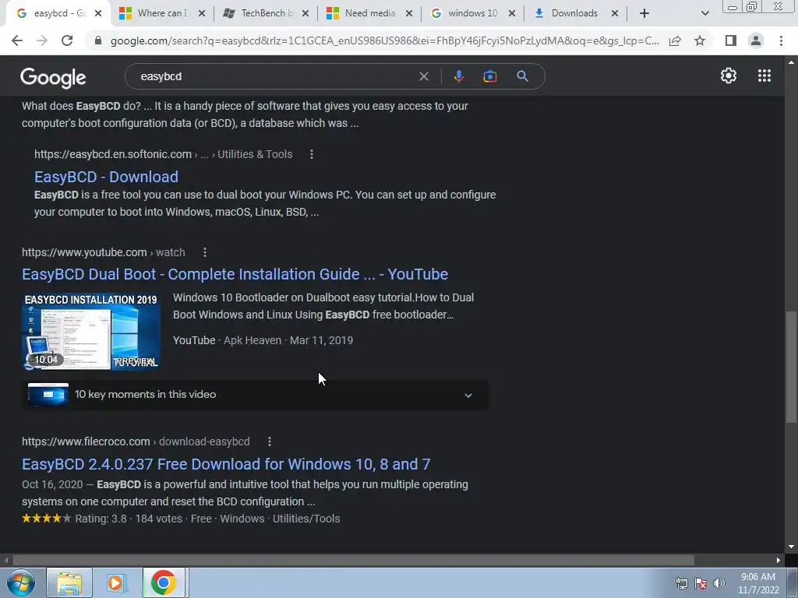Close the Downloads tab
This screenshot has width=798, height=598.
(615, 13)
